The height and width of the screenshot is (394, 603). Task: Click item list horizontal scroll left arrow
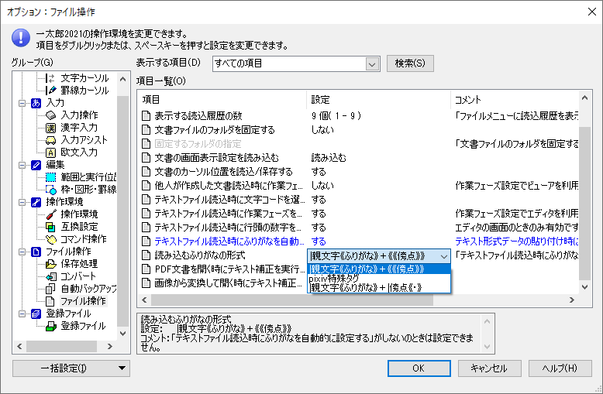pyautogui.click(x=144, y=300)
